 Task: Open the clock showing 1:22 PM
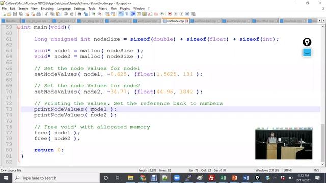click(x=304, y=178)
